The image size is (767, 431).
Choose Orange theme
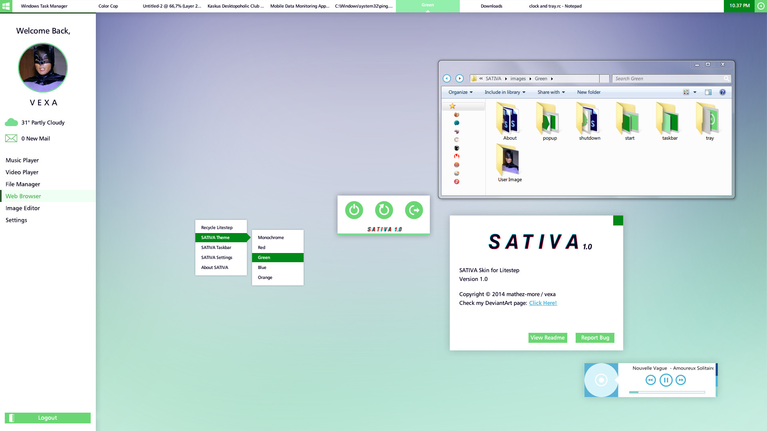point(278,277)
